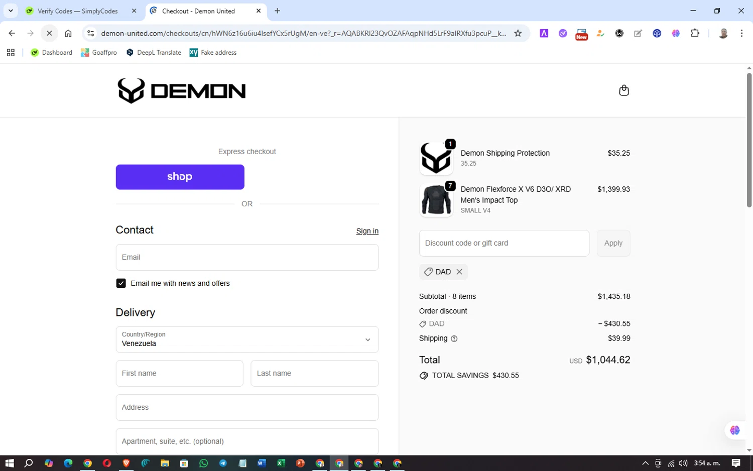
Task: Click the Address field
Action: pyautogui.click(x=247, y=407)
